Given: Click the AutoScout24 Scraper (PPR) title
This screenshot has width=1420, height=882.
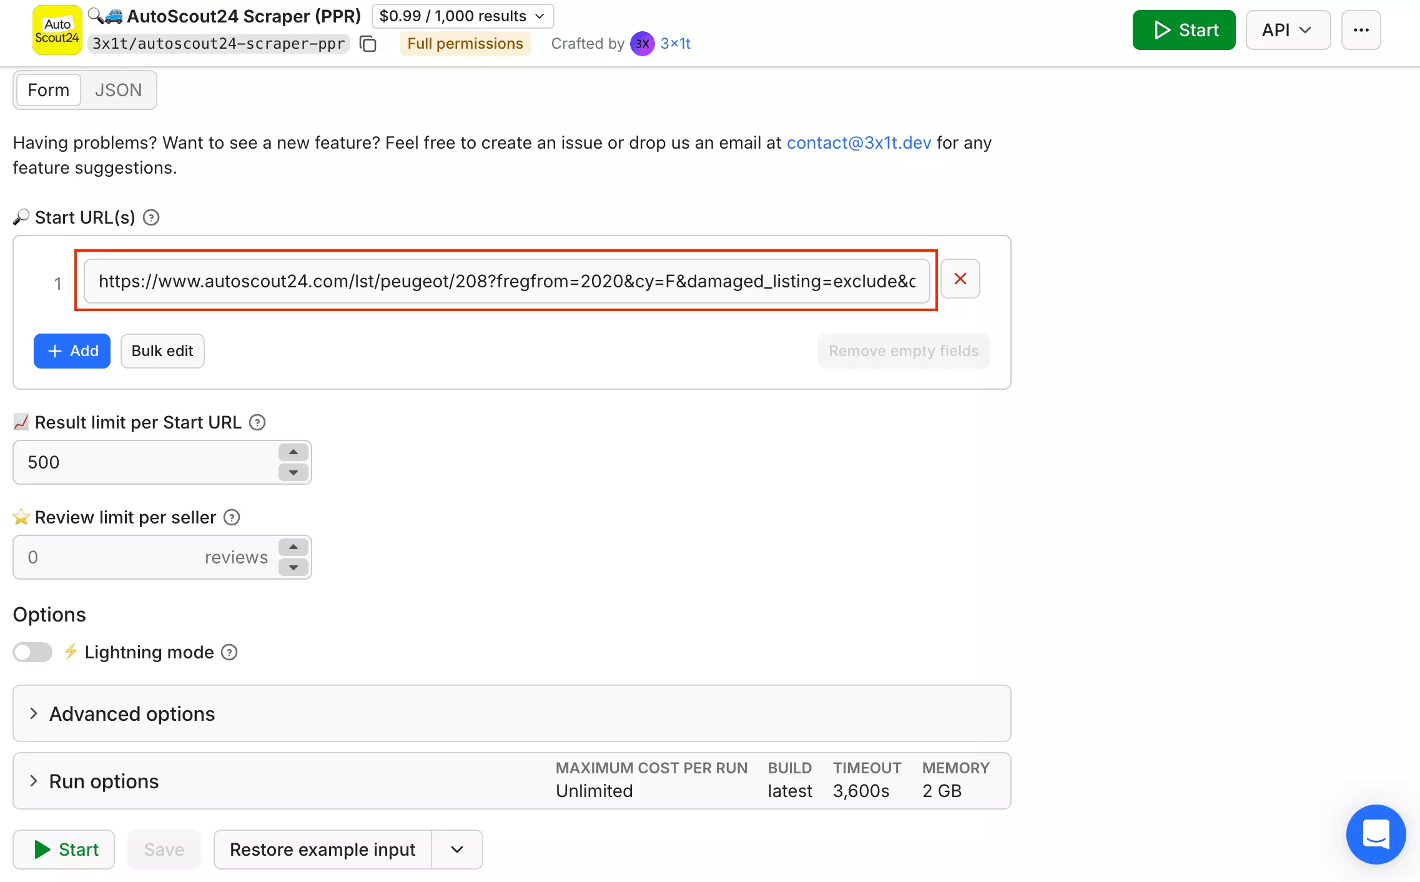Looking at the screenshot, I should tap(244, 16).
